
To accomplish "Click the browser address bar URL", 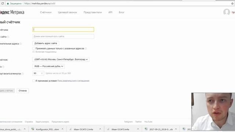I will pos(40,3).
